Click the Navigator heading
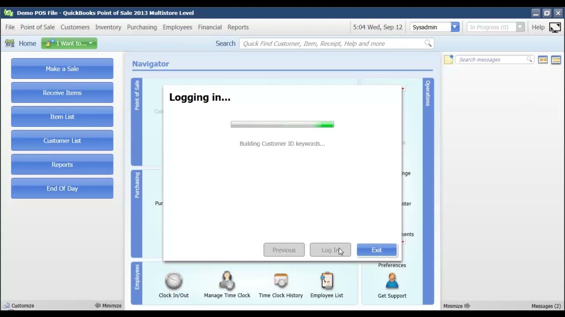Screen dimensions: 565x317 click(x=151, y=64)
